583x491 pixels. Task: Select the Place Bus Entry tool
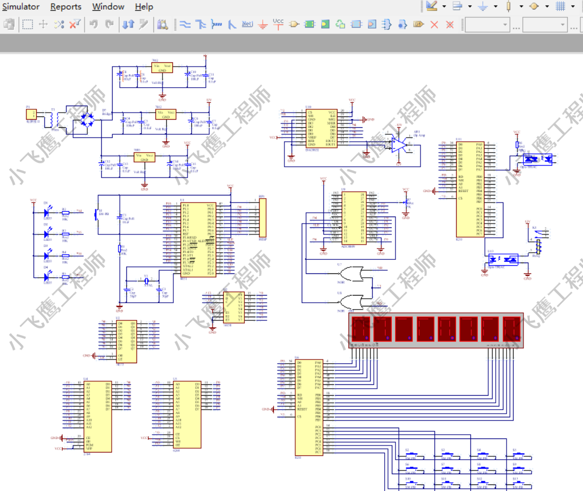pyautogui.click(x=232, y=24)
